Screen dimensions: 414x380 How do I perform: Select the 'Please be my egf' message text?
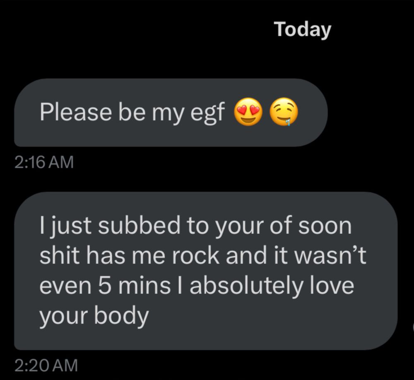point(132,112)
